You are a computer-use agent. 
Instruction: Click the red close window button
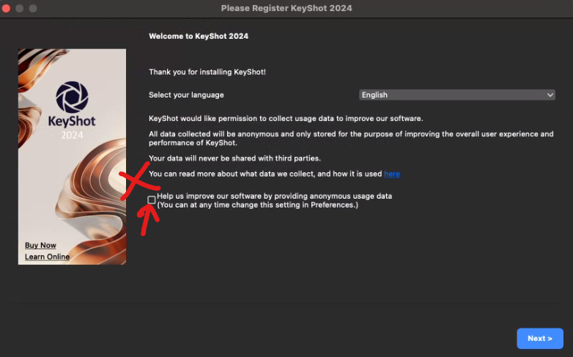pos(7,8)
